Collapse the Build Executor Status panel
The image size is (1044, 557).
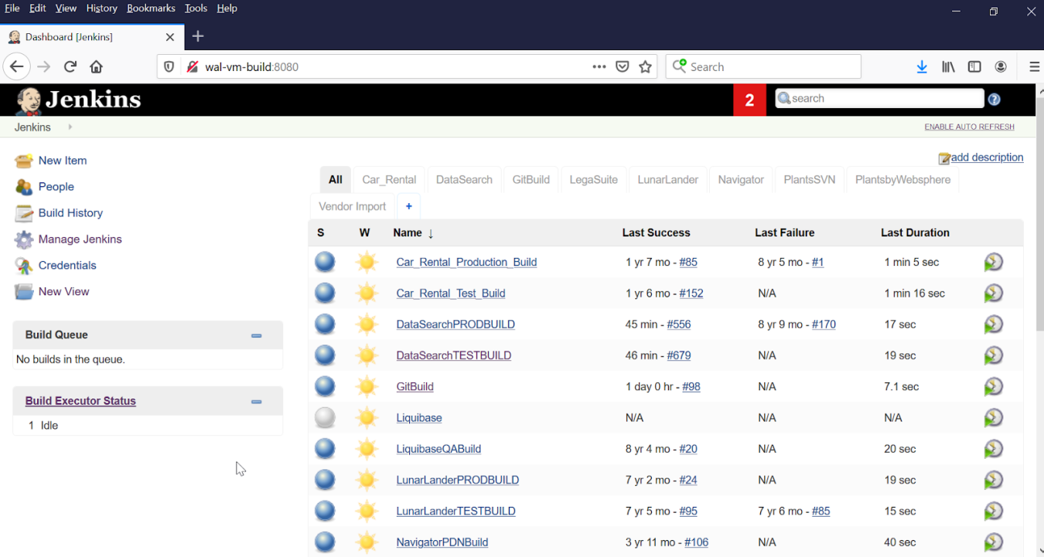pyautogui.click(x=256, y=402)
